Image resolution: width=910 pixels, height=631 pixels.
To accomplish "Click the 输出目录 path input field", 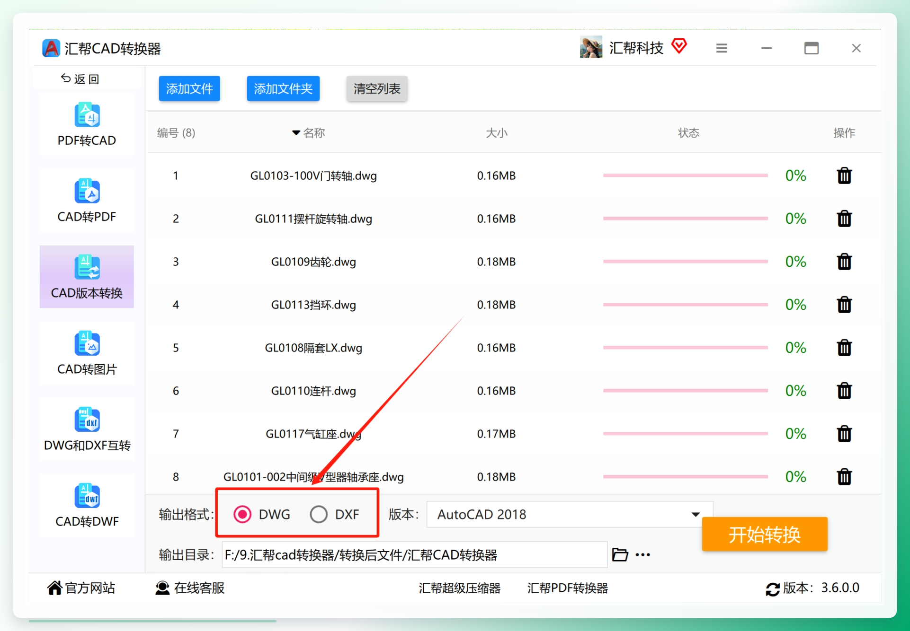I will click(414, 555).
